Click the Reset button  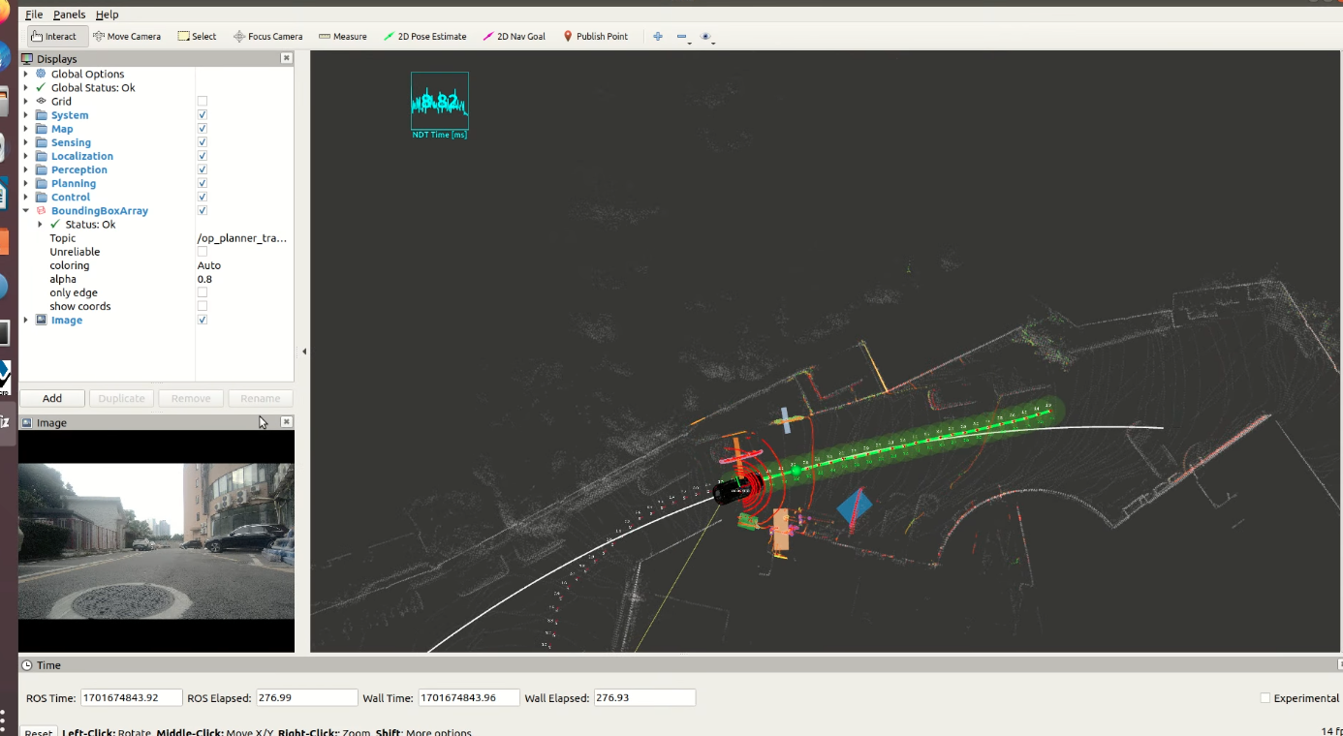(x=38, y=731)
